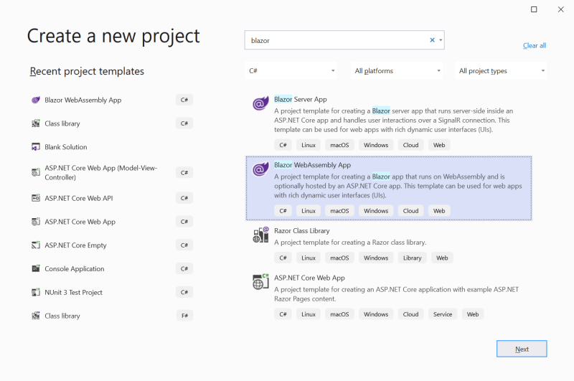574x381 pixels.
Task: Open the C# language filter dropdown
Action: click(x=291, y=70)
